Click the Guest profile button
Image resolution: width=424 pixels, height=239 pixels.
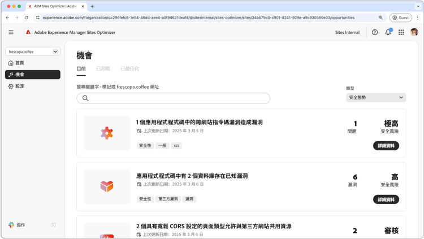tap(400, 18)
